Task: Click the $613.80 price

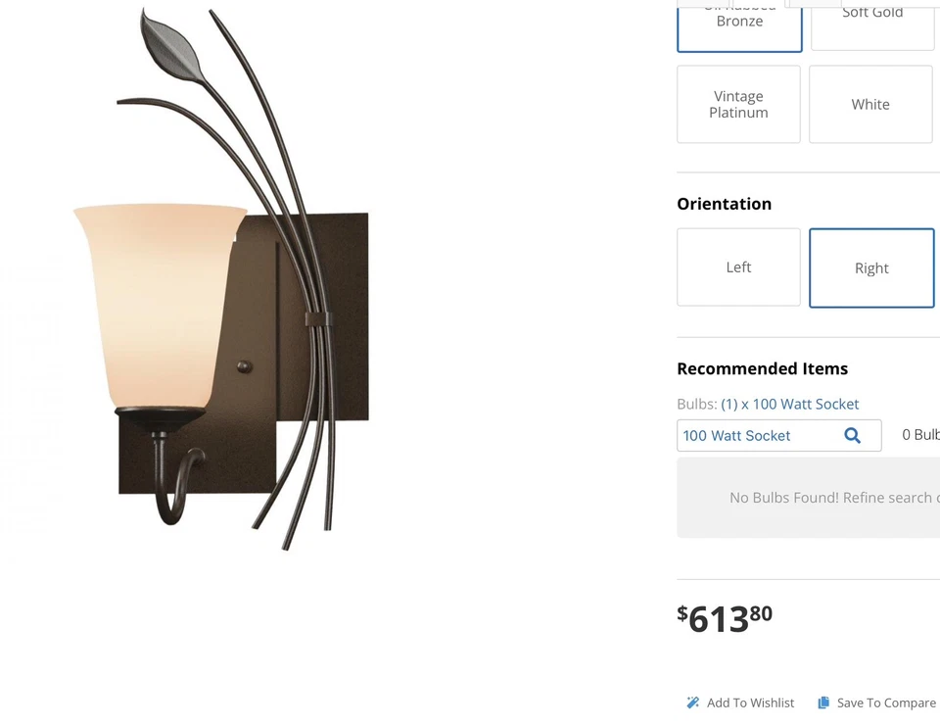Action: (725, 619)
